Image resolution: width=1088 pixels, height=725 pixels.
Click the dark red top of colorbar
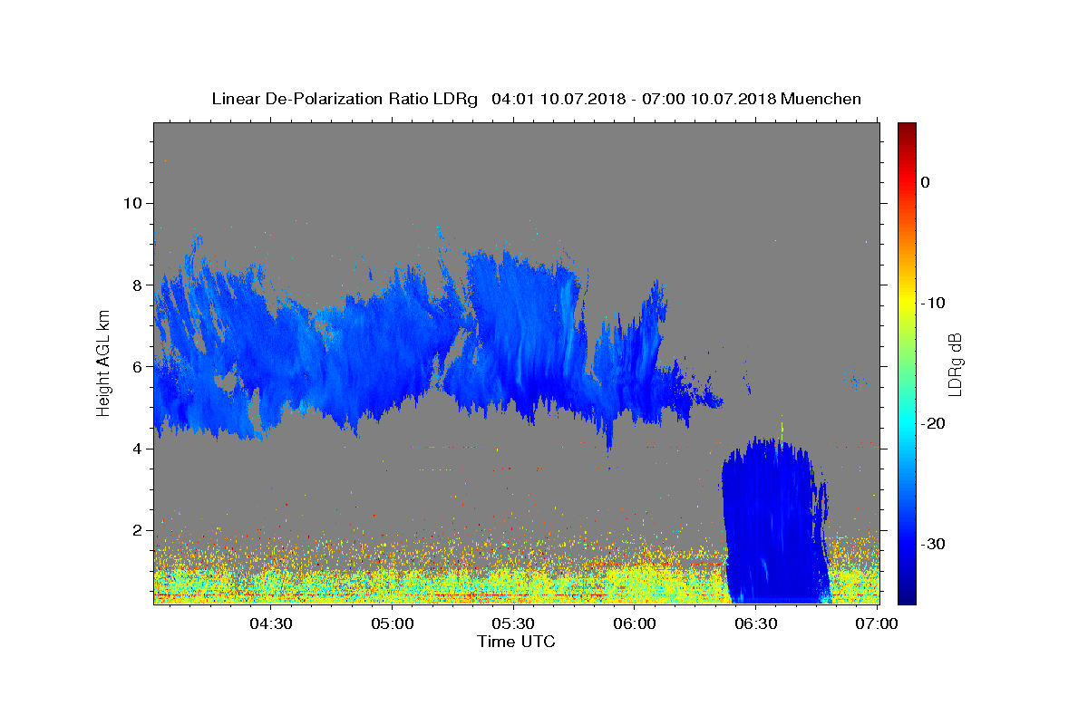point(907,129)
